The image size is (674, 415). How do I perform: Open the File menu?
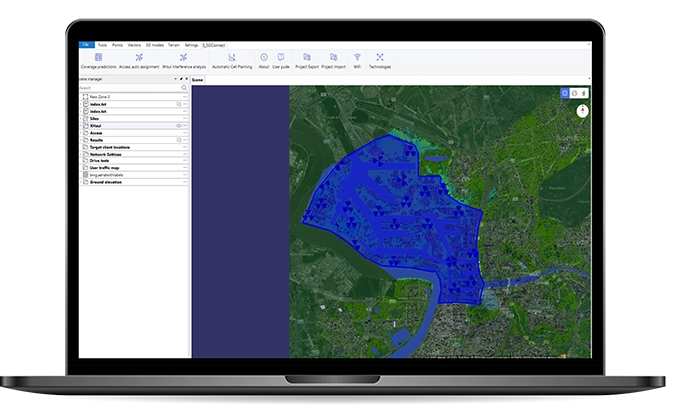87,45
